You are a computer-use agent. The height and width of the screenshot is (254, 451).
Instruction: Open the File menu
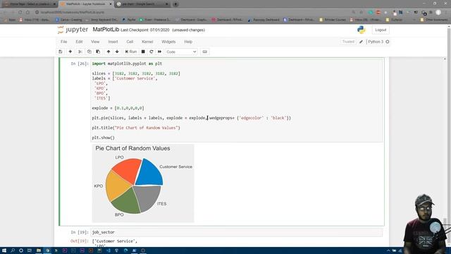pyautogui.click(x=64, y=42)
